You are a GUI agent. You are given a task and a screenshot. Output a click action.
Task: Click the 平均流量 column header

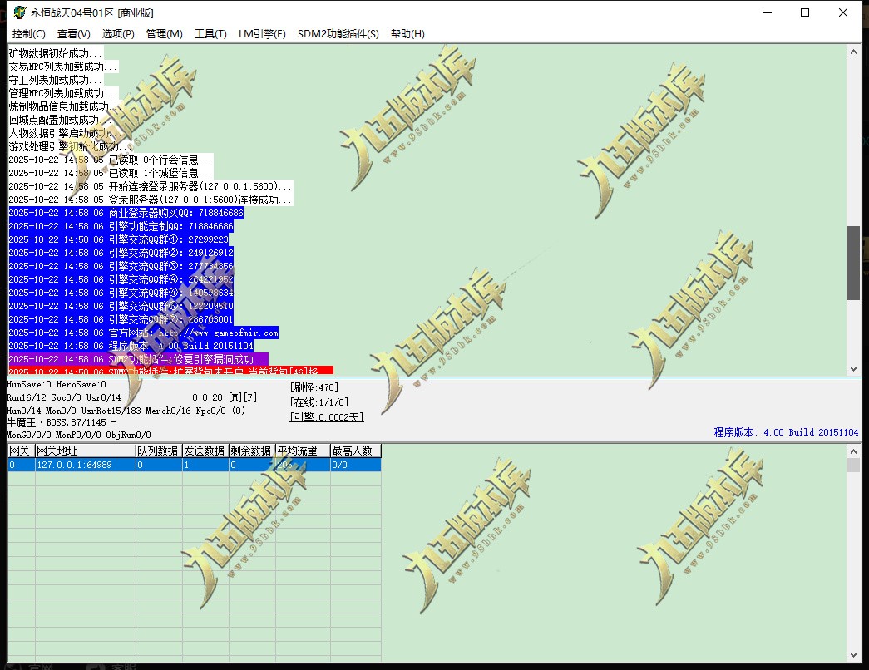pos(303,451)
